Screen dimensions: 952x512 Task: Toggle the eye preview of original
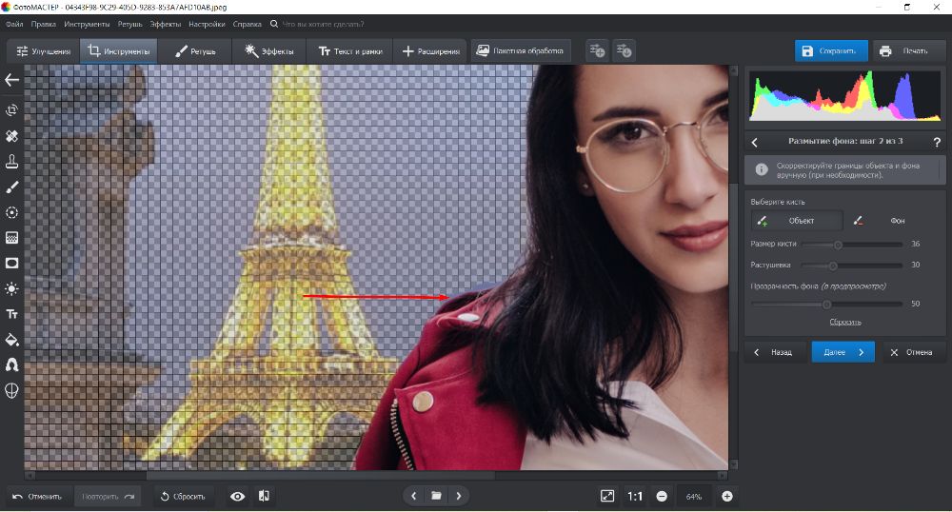pyautogui.click(x=237, y=496)
